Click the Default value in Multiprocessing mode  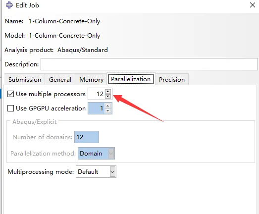pos(88,172)
